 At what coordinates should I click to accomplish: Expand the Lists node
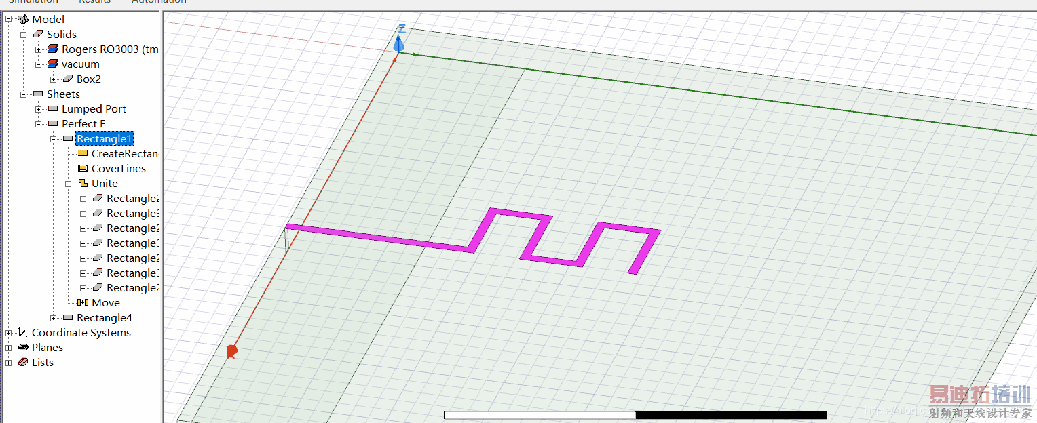pyautogui.click(x=9, y=362)
